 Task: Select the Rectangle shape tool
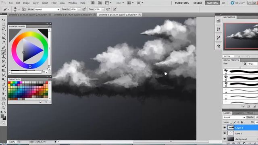[3, 98]
